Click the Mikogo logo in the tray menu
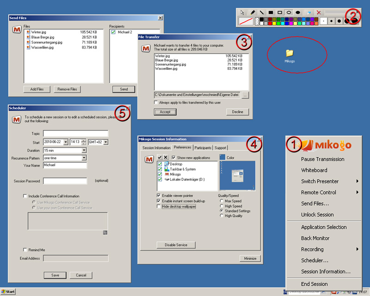370x296 pixels. tap(326, 145)
